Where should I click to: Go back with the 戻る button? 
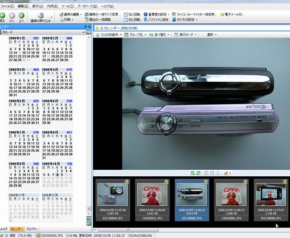[3, 17]
